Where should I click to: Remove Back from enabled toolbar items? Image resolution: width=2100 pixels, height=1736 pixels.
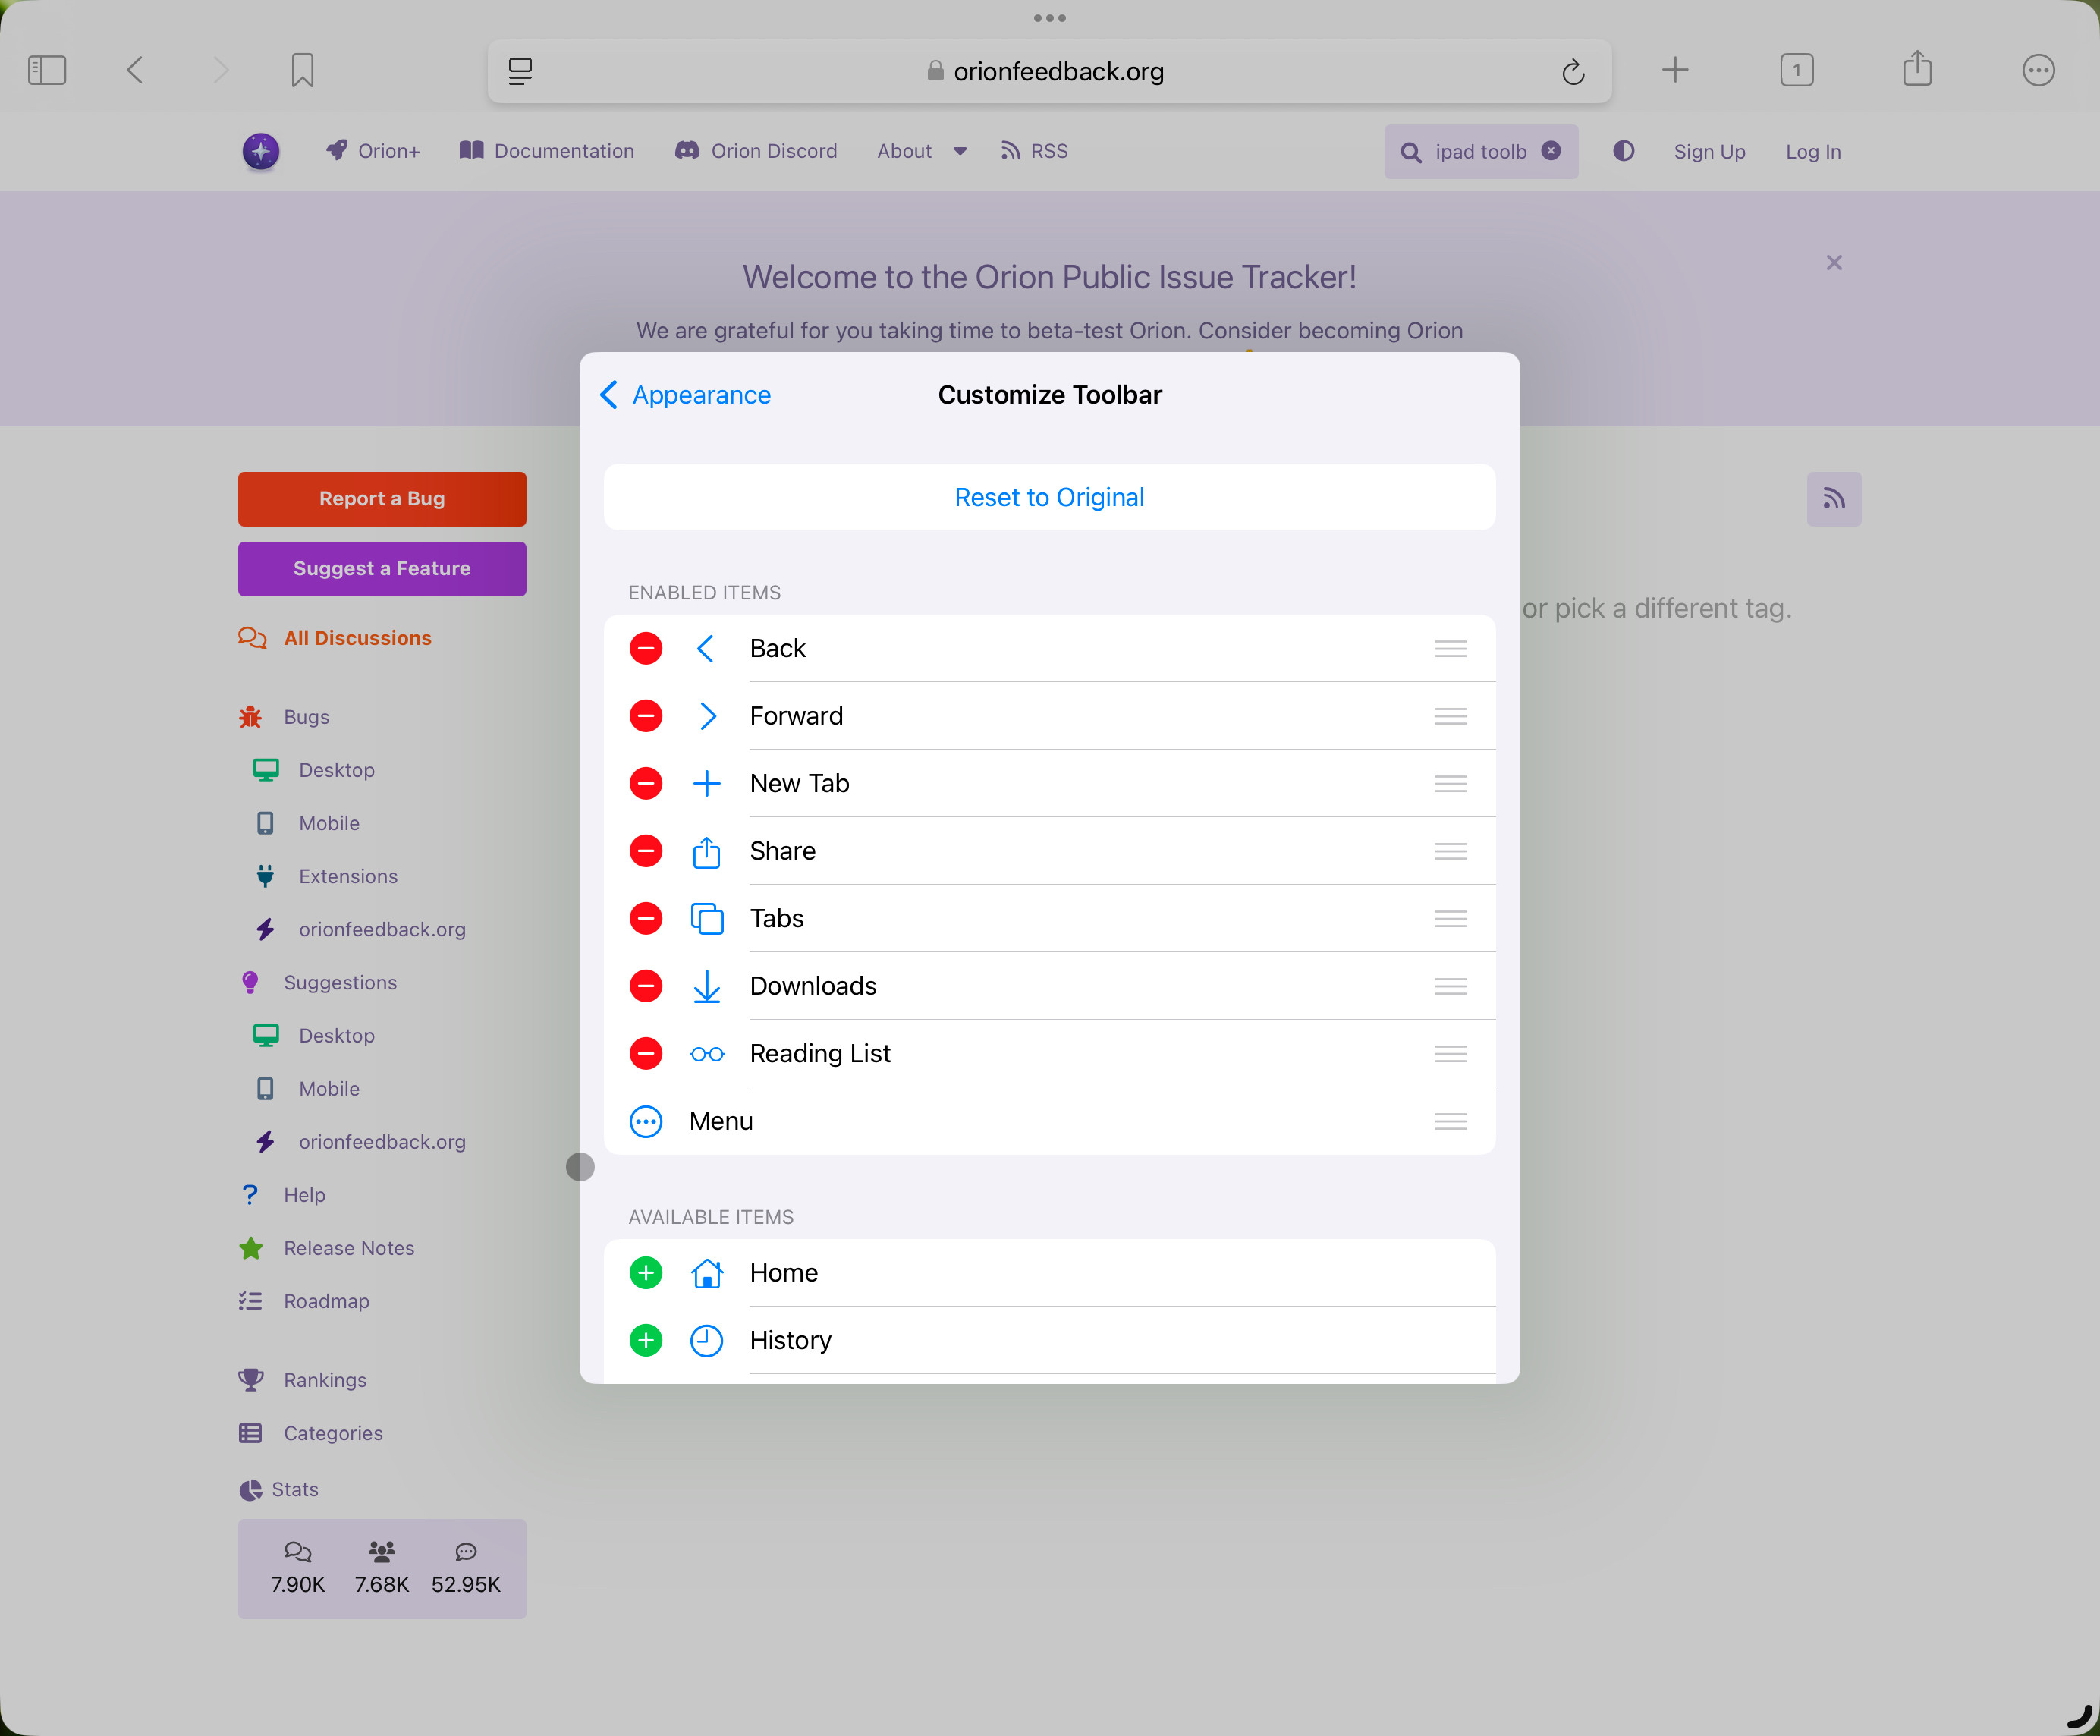pos(646,648)
